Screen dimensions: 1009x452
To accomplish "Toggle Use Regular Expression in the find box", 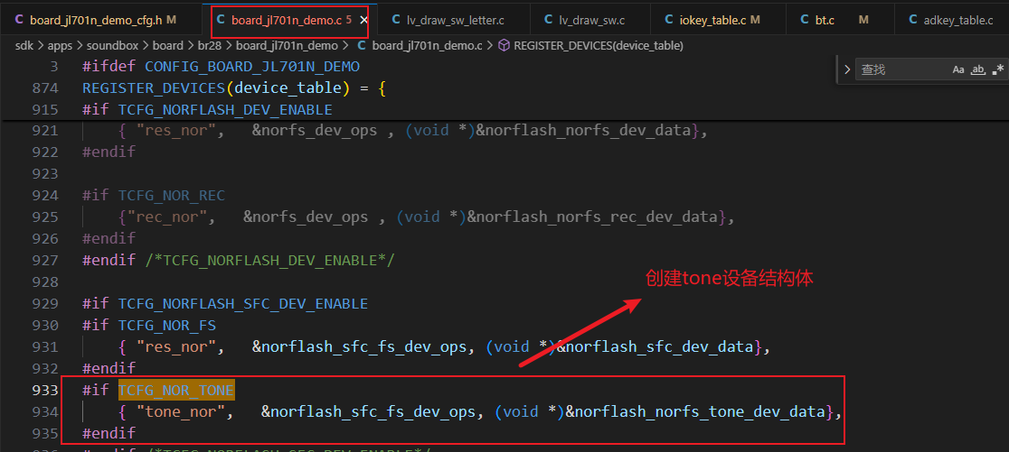I will click(x=998, y=69).
